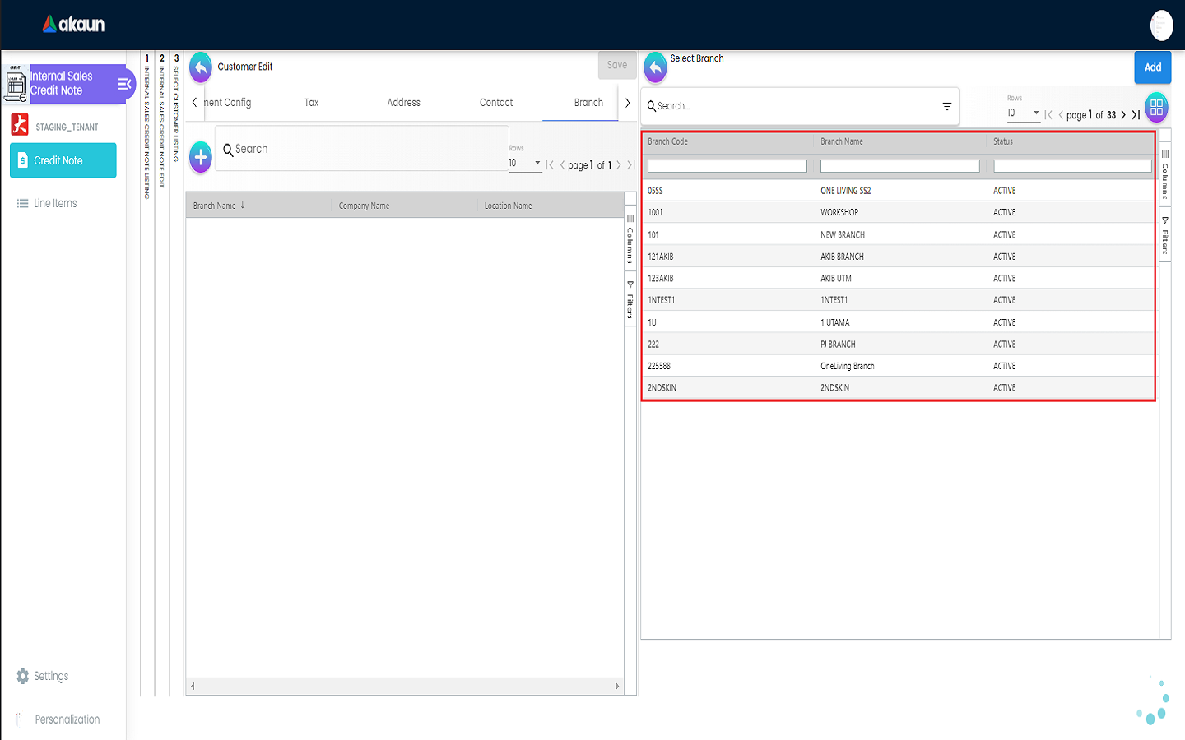Go to next page in Select Branch
Viewport: 1185px width, 740px height.
1123,115
